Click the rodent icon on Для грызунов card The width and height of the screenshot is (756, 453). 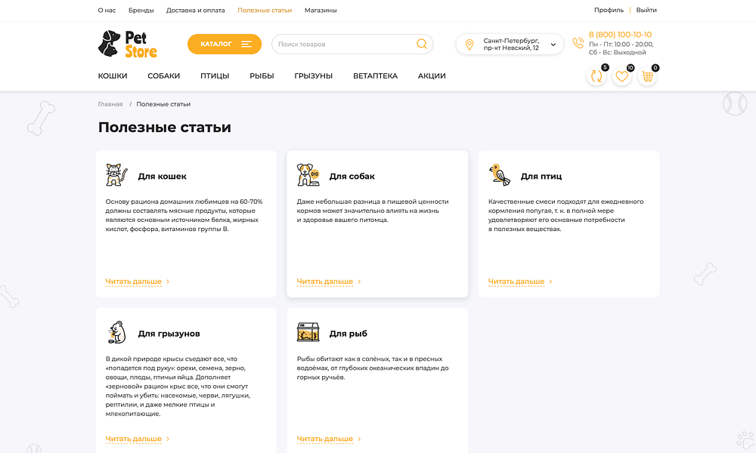116,331
